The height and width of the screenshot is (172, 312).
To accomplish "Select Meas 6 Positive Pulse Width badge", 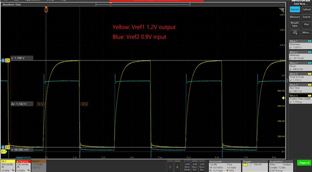I will coord(300,99).
